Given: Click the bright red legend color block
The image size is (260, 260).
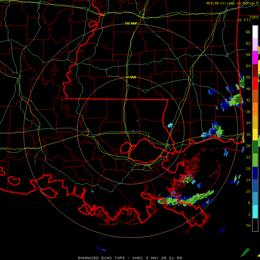Looking at the screenshot, I should (x=255, y=83).
